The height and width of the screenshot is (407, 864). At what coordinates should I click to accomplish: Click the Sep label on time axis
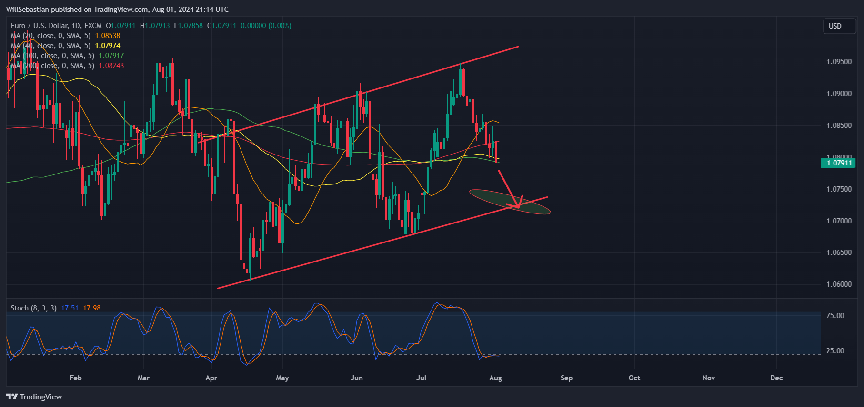[x=566, y=378]
